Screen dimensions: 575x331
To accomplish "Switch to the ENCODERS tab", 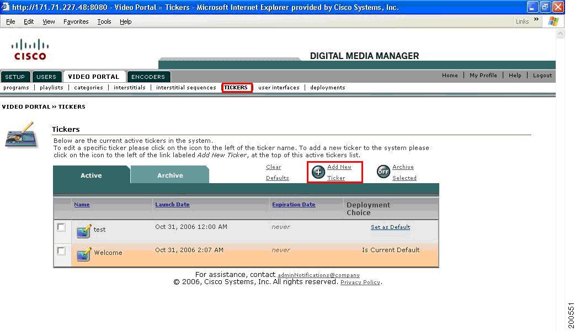I will [x=148, y=77].
